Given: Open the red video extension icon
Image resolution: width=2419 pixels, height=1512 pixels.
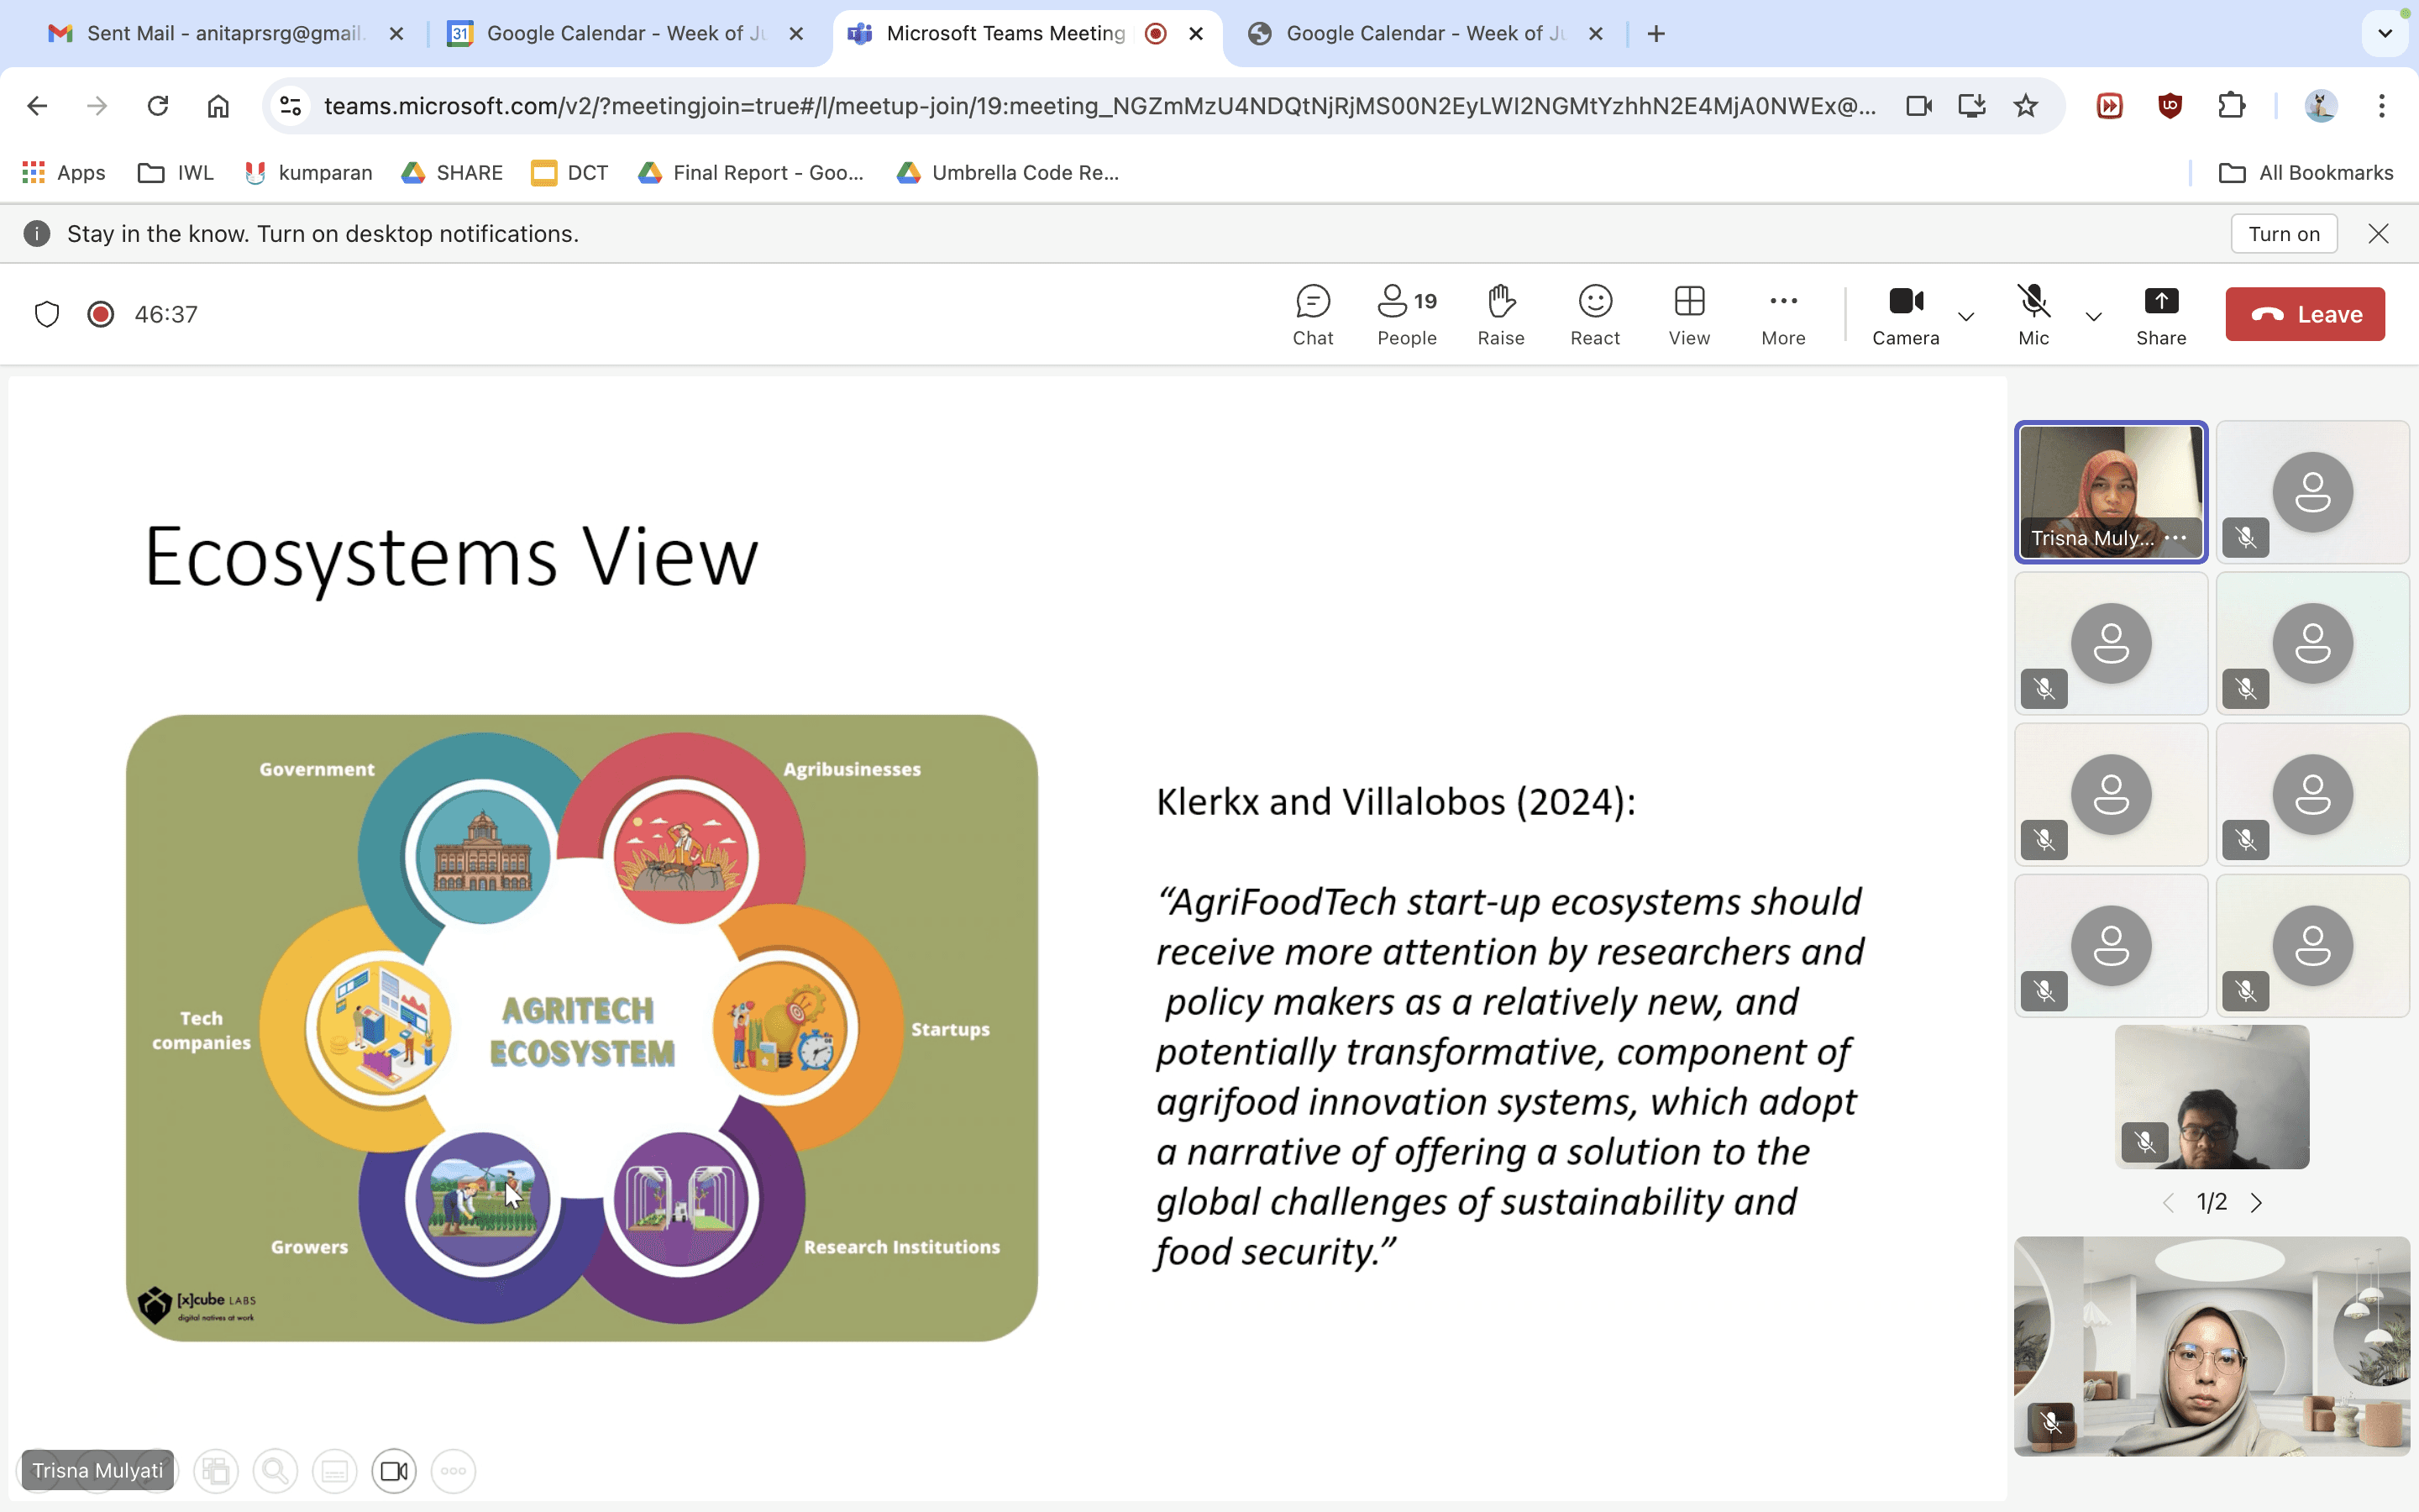Looking at the screenshot, I should click(x=2109, y=106).
